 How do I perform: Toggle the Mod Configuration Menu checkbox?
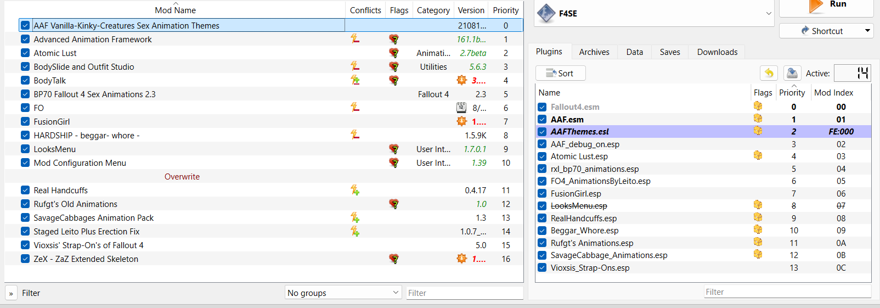pyautogui.click(x=25, y=163)
